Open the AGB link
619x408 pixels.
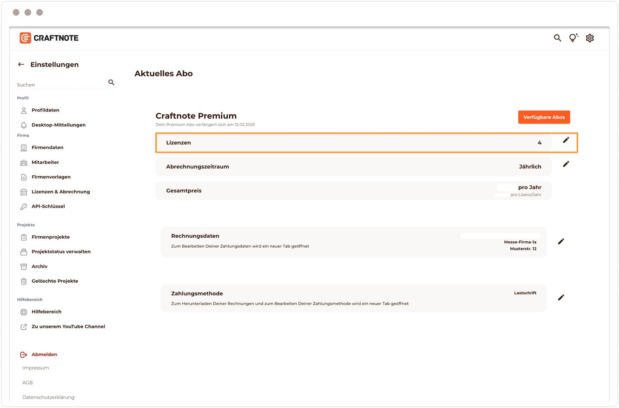coord(28,383)
